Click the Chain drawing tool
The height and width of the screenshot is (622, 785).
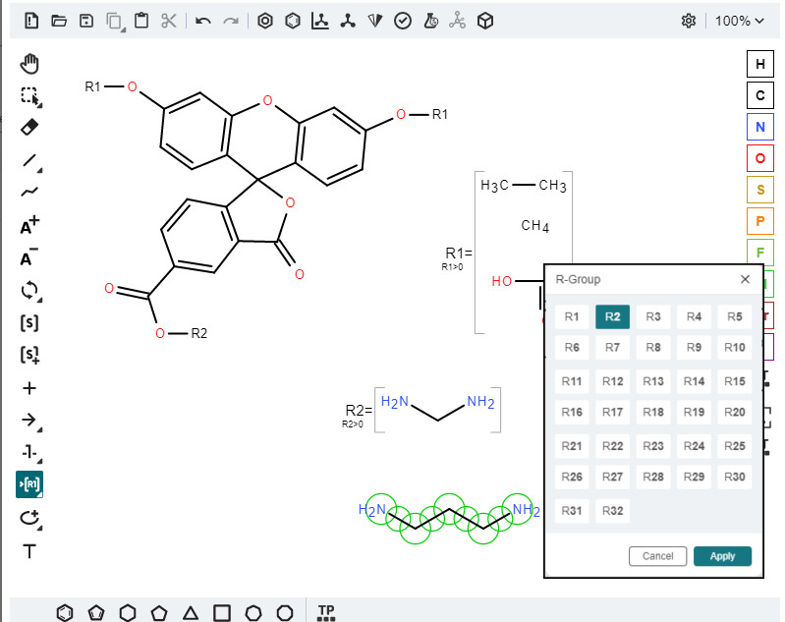point(29,193)
